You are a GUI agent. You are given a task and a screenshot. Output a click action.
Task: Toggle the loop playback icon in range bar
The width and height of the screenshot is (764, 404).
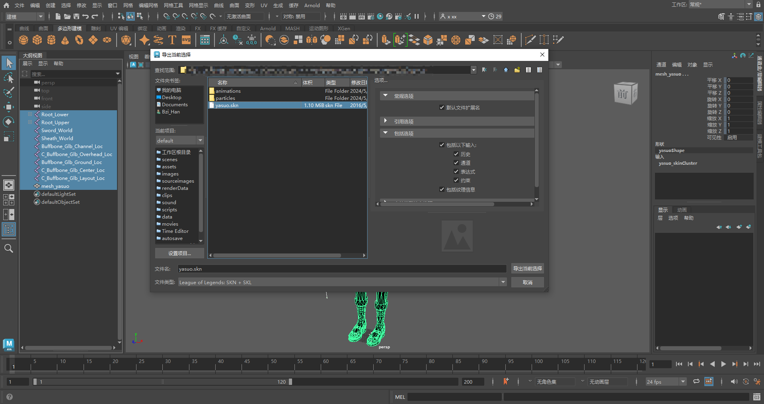pos(696,381)
